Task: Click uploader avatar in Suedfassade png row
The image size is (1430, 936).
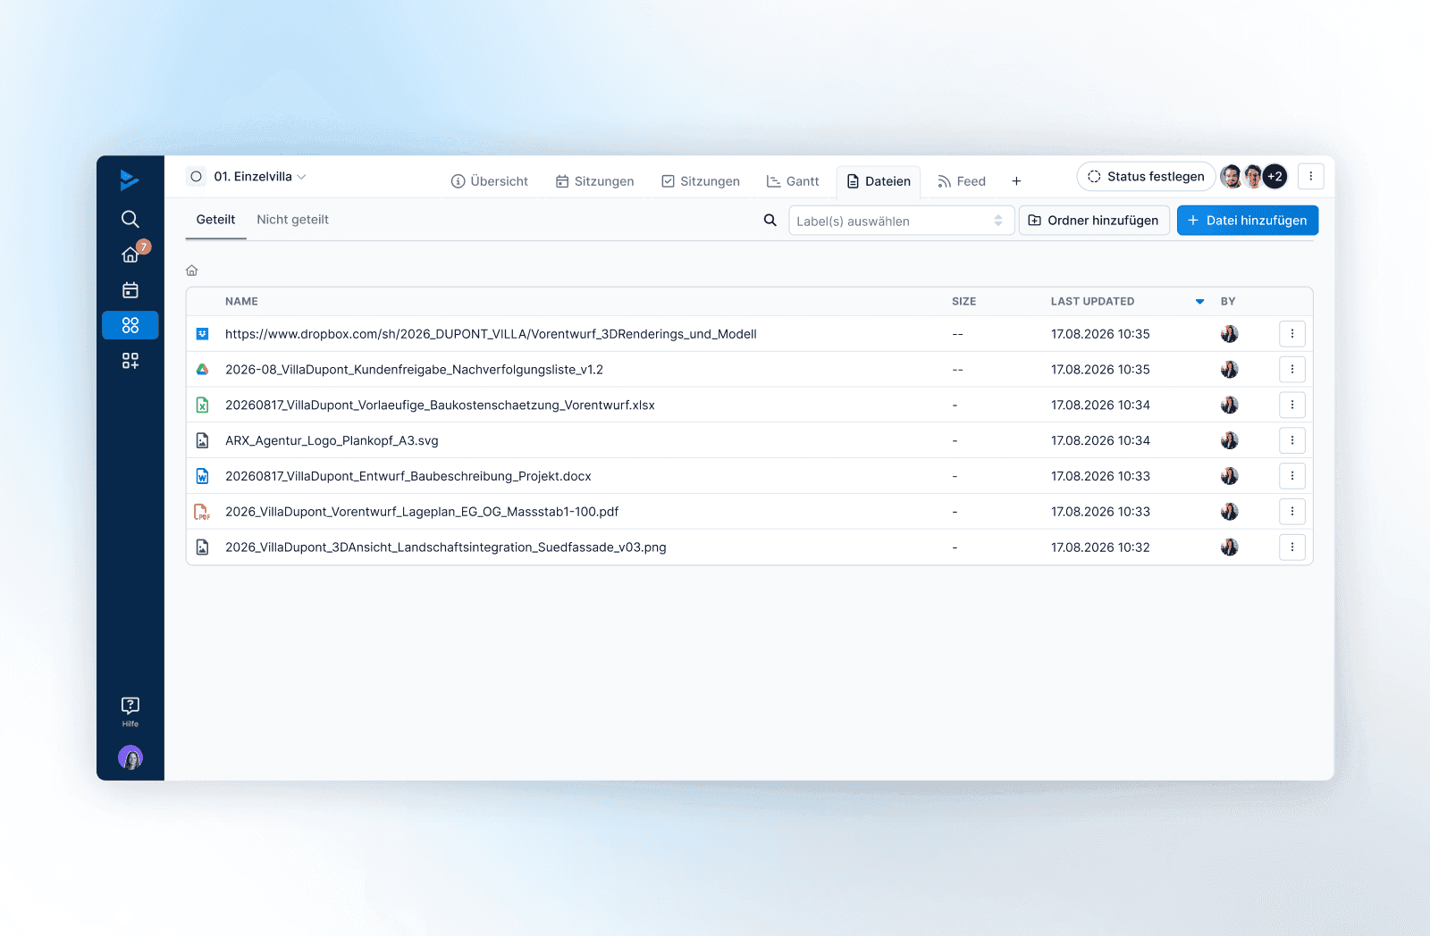Action: [1230, 547]
